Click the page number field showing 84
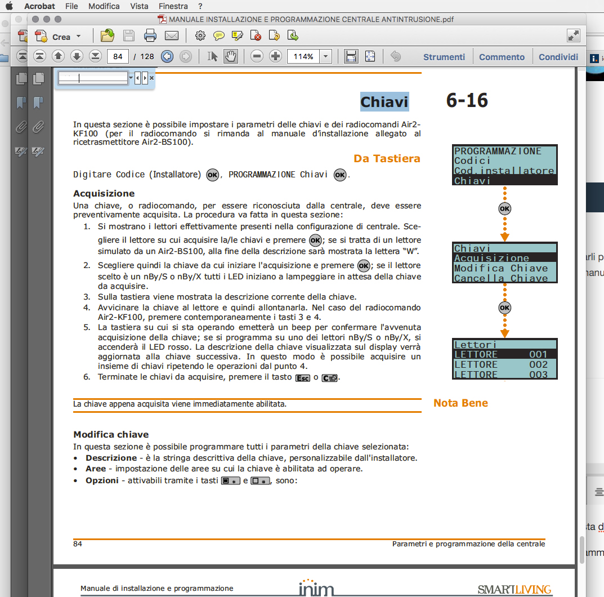Screen dimensions: 604x597 [118, 57]
